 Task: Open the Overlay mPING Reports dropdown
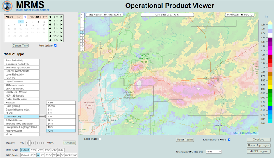pyautogui.click(x=214, y=152)
